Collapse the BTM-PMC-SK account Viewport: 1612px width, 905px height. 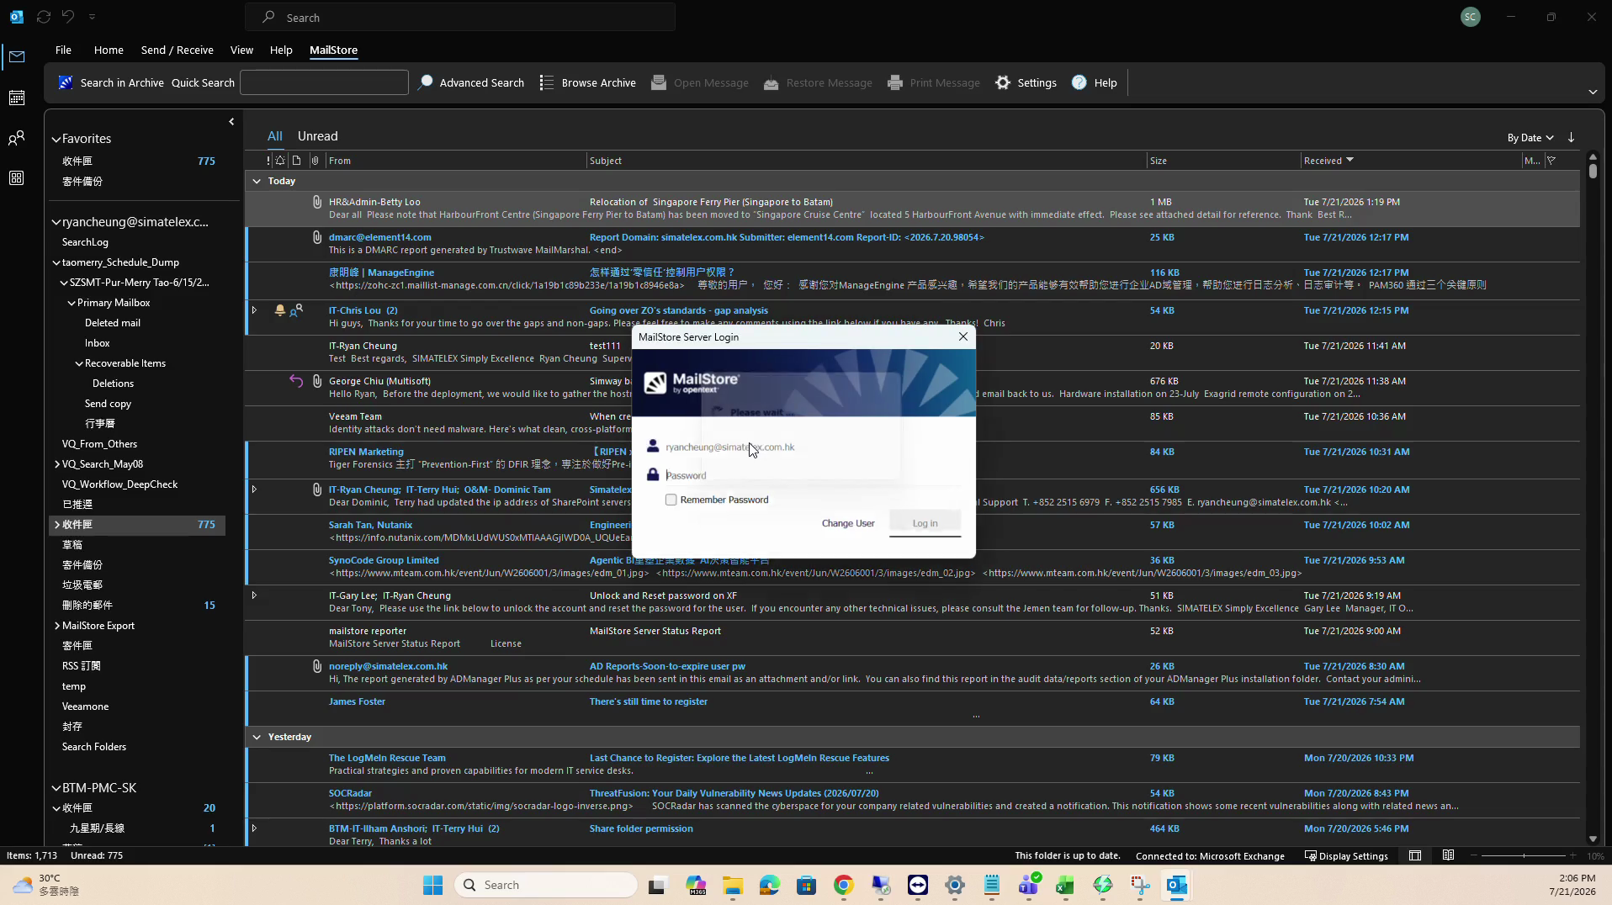pos(56,788)
